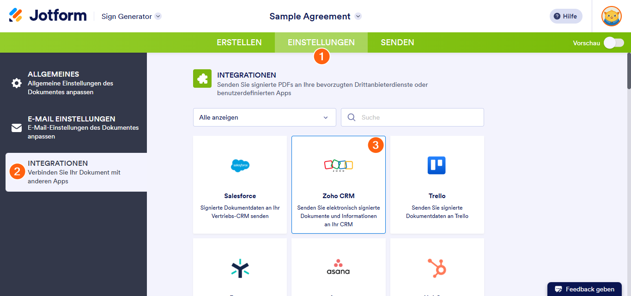
Task: Click the Hilfe button
Action: tap(566, 16)
